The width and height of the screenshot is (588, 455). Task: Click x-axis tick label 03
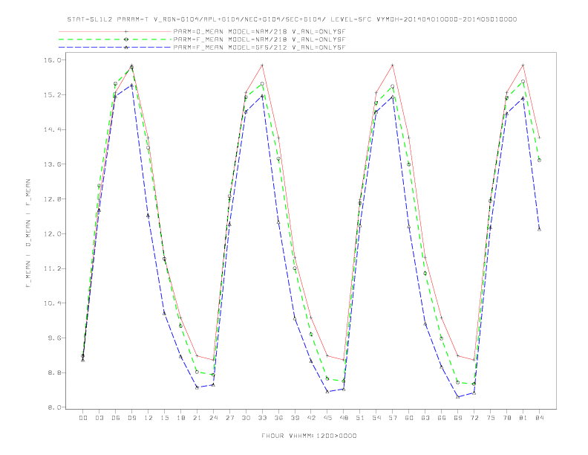coord(99,418)
